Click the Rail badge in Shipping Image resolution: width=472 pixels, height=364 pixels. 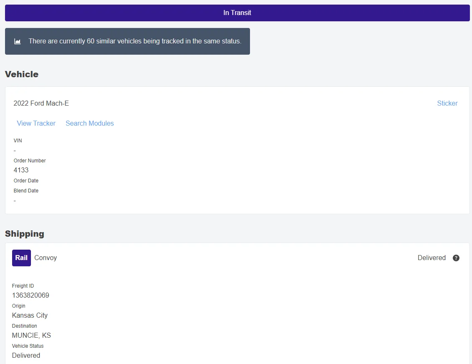(x=21, y=258)
